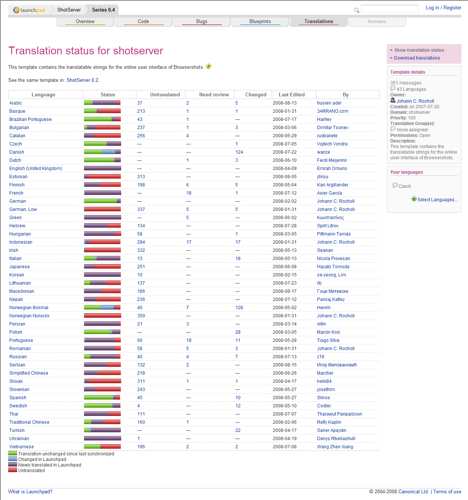Click the red Untranslated legend swatch

tap(13, 470)
